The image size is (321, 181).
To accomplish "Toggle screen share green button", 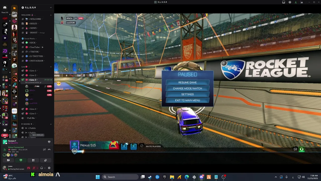I will (21, 160).
